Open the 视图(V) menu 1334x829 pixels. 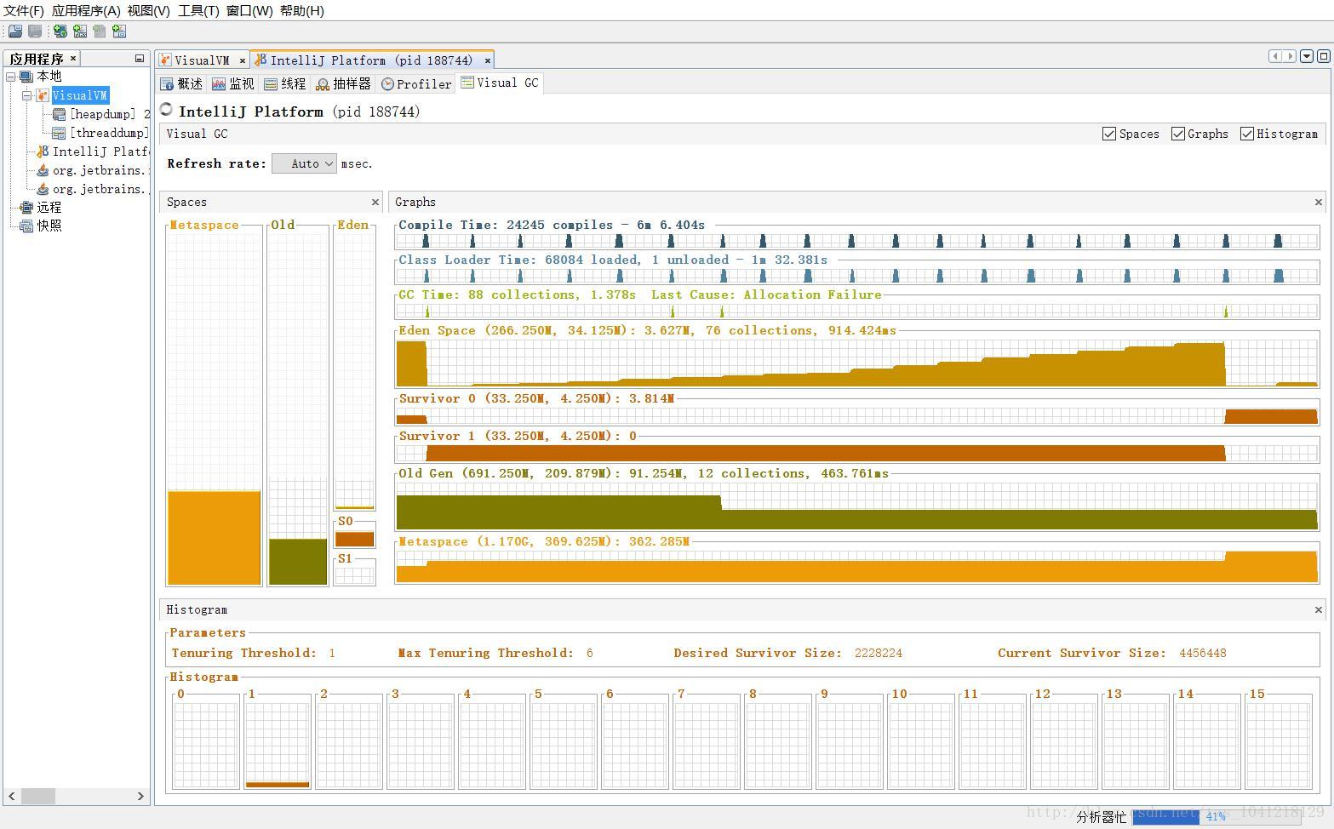coord(149,11)
